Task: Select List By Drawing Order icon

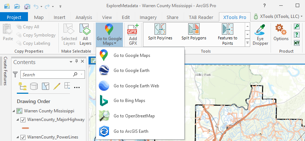Action: (x=22, y=87)
